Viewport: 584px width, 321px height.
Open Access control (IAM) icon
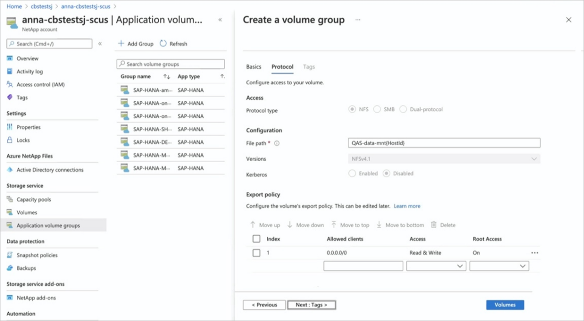pyautogui.click(x=10, y=84)
